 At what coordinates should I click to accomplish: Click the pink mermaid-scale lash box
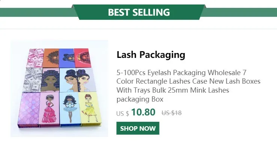29,109
